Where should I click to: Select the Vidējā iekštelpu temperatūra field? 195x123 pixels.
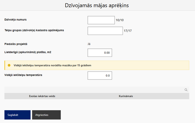(x=100, y=76)
